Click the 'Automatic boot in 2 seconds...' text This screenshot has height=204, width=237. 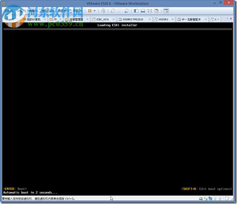30,193
